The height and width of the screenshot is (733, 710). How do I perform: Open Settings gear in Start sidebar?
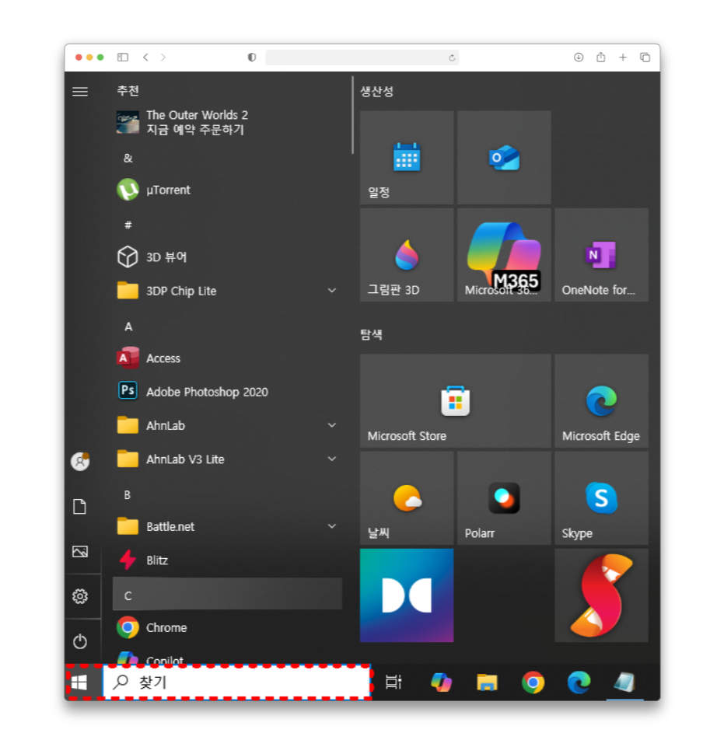pos(80,596)
